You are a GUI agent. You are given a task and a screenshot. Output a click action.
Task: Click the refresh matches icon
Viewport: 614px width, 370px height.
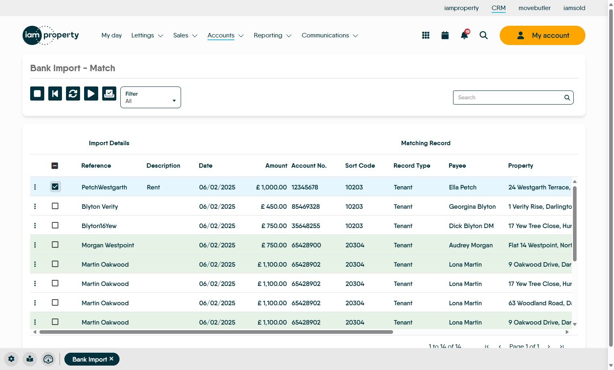click(x=73, y=94)
